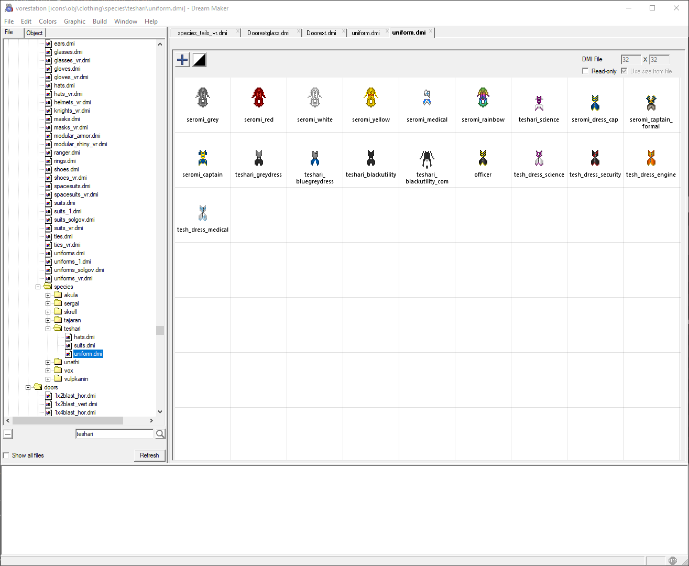Open the Colors menu

click(48, 21)
